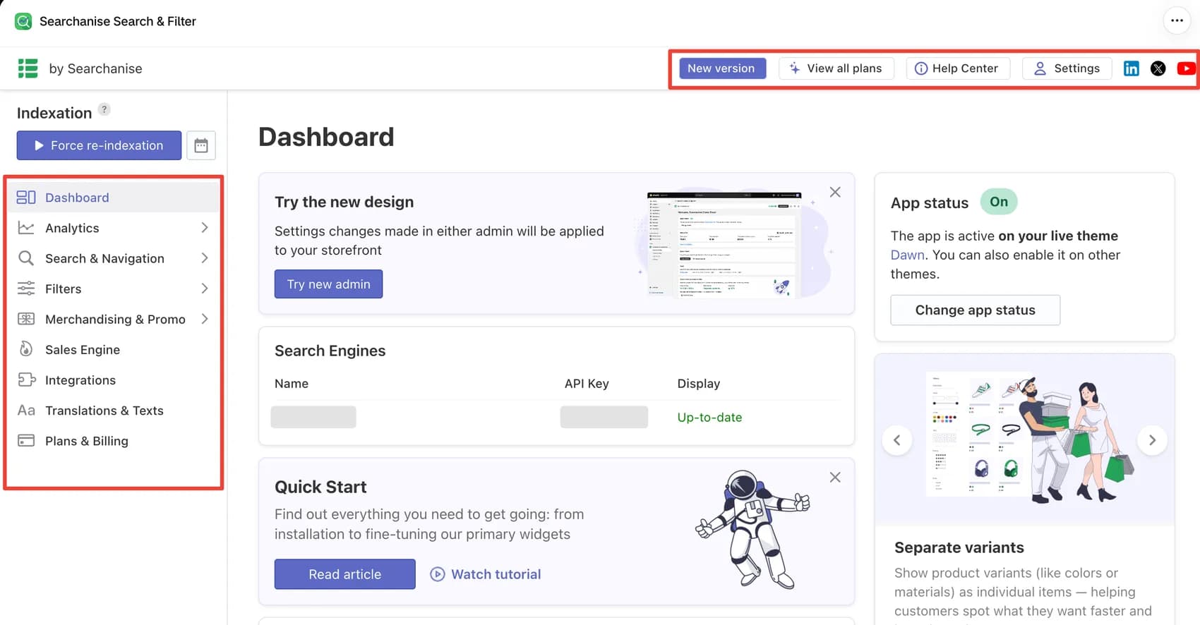
Task: Click the Searchanise green list logo icon
Action: [x=28, y=68]
